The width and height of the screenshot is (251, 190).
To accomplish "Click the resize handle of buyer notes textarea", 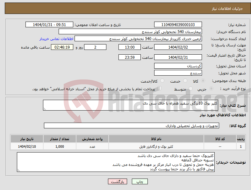I will (x=18, y=170).
